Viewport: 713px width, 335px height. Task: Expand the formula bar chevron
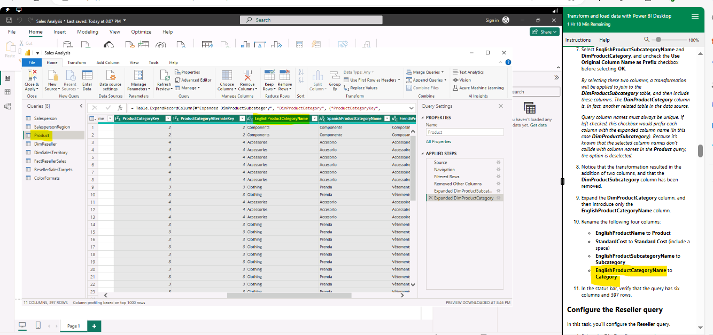tap(410, 107)
